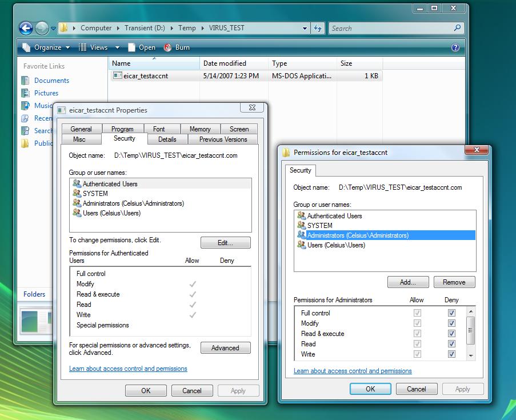Screen dimensions: 516x420
Task: Click the Edit... permissions button
Action: tap(225, 243)
